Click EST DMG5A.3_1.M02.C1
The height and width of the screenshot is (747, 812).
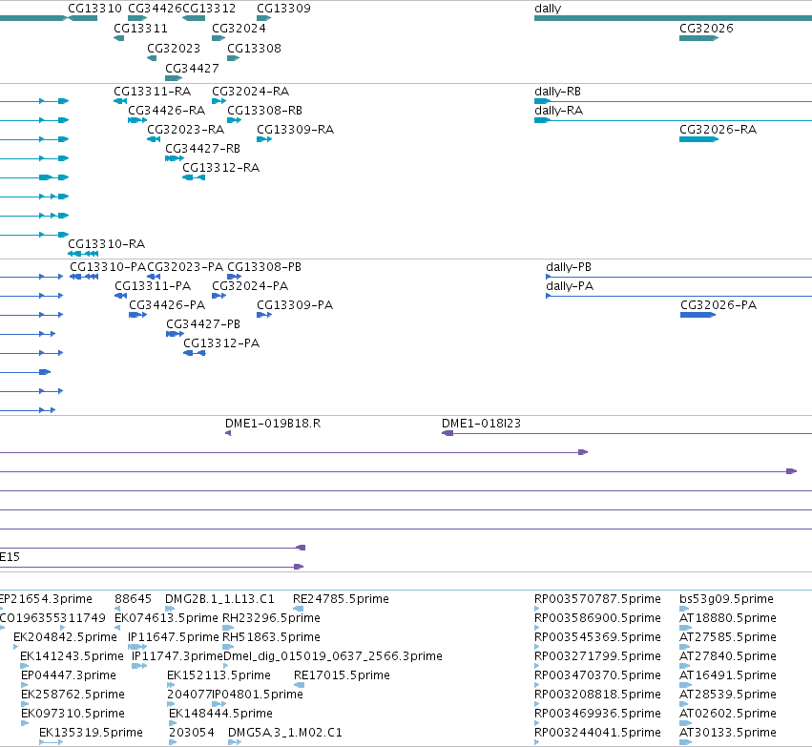285,733
